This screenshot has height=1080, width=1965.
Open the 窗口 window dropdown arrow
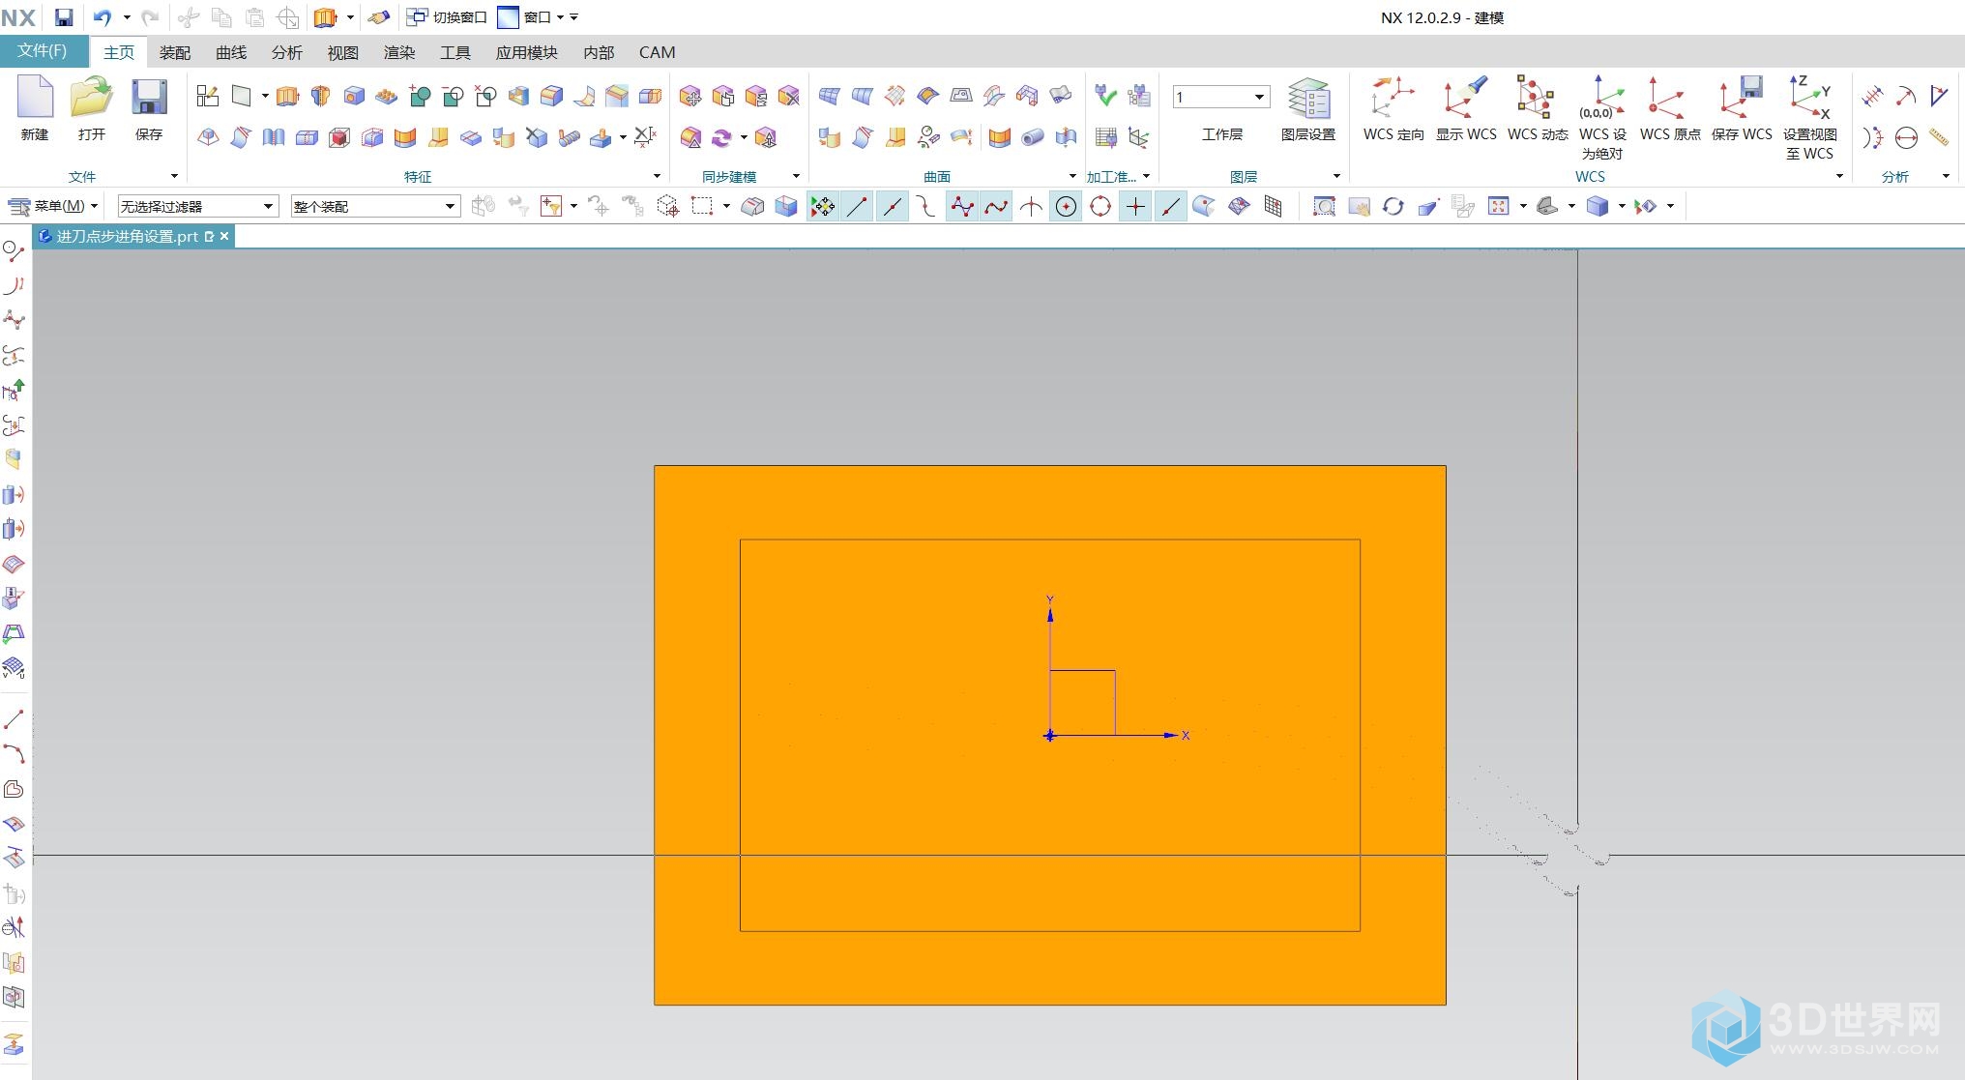tap(560, 17)
